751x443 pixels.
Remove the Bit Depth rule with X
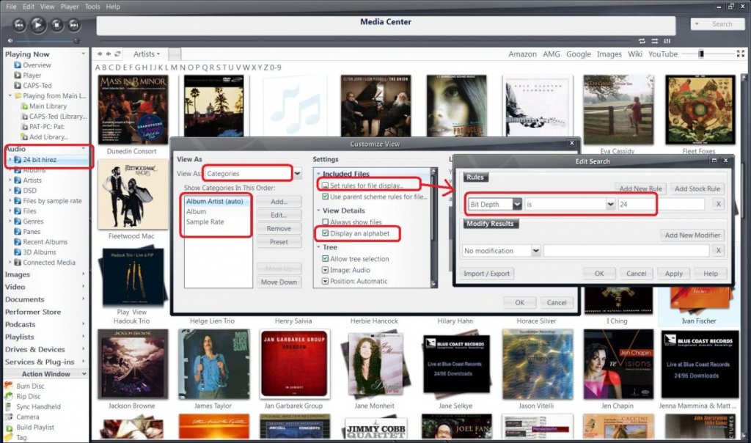[x=718, y=204]
